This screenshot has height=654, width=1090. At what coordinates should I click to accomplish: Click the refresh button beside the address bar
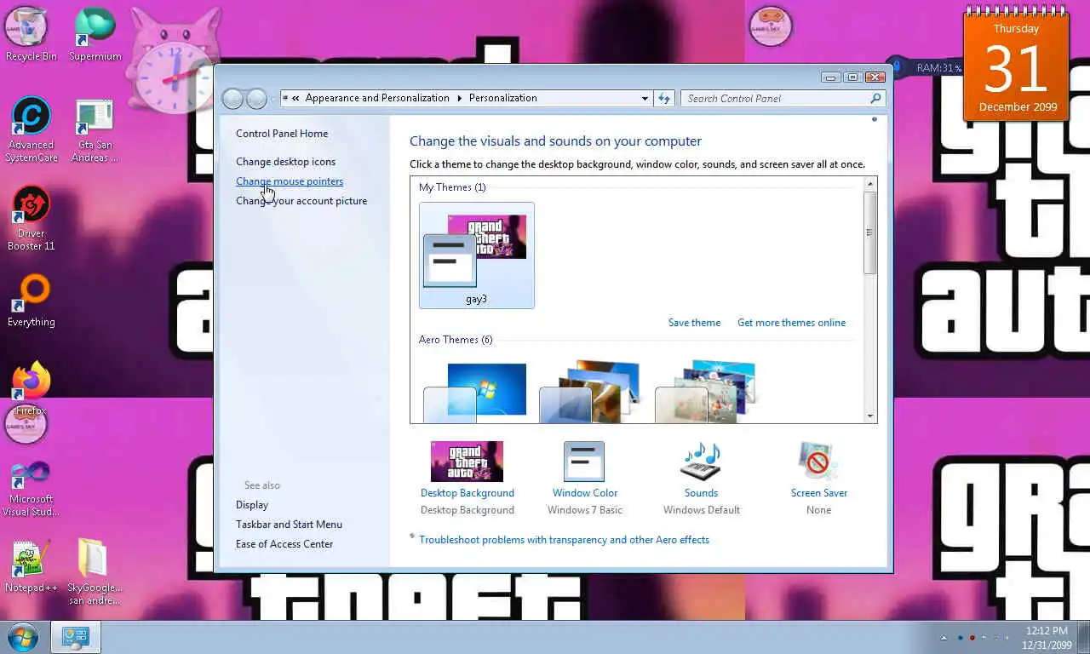coord(665,98)
